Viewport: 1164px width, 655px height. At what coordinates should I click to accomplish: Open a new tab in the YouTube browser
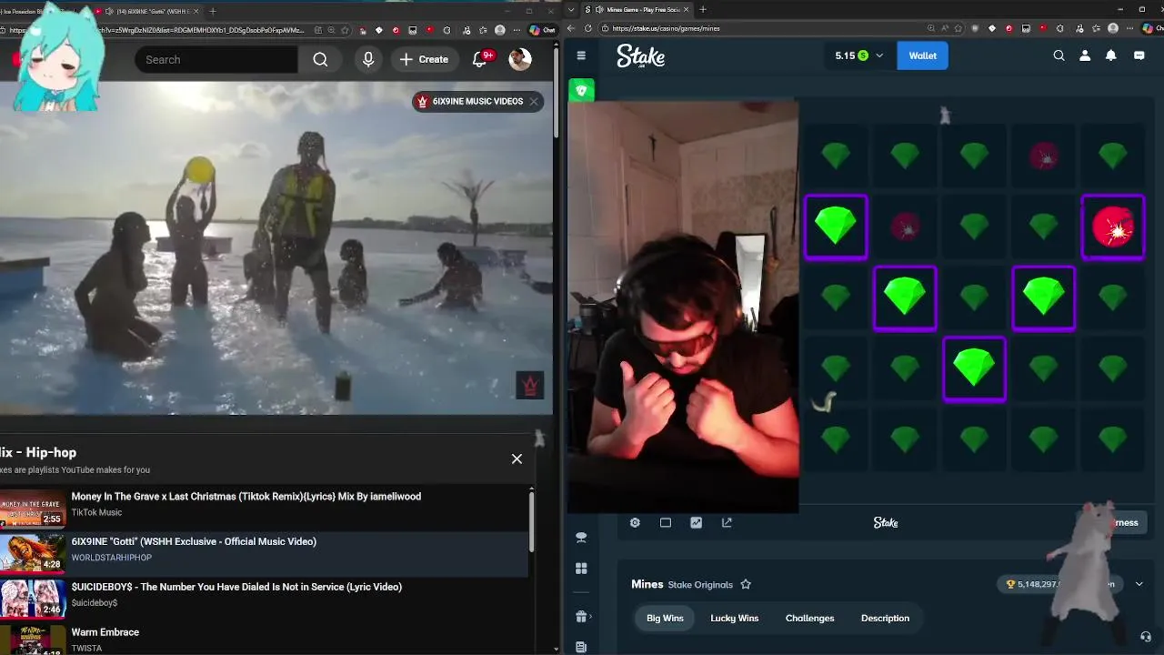coord(213,11)
